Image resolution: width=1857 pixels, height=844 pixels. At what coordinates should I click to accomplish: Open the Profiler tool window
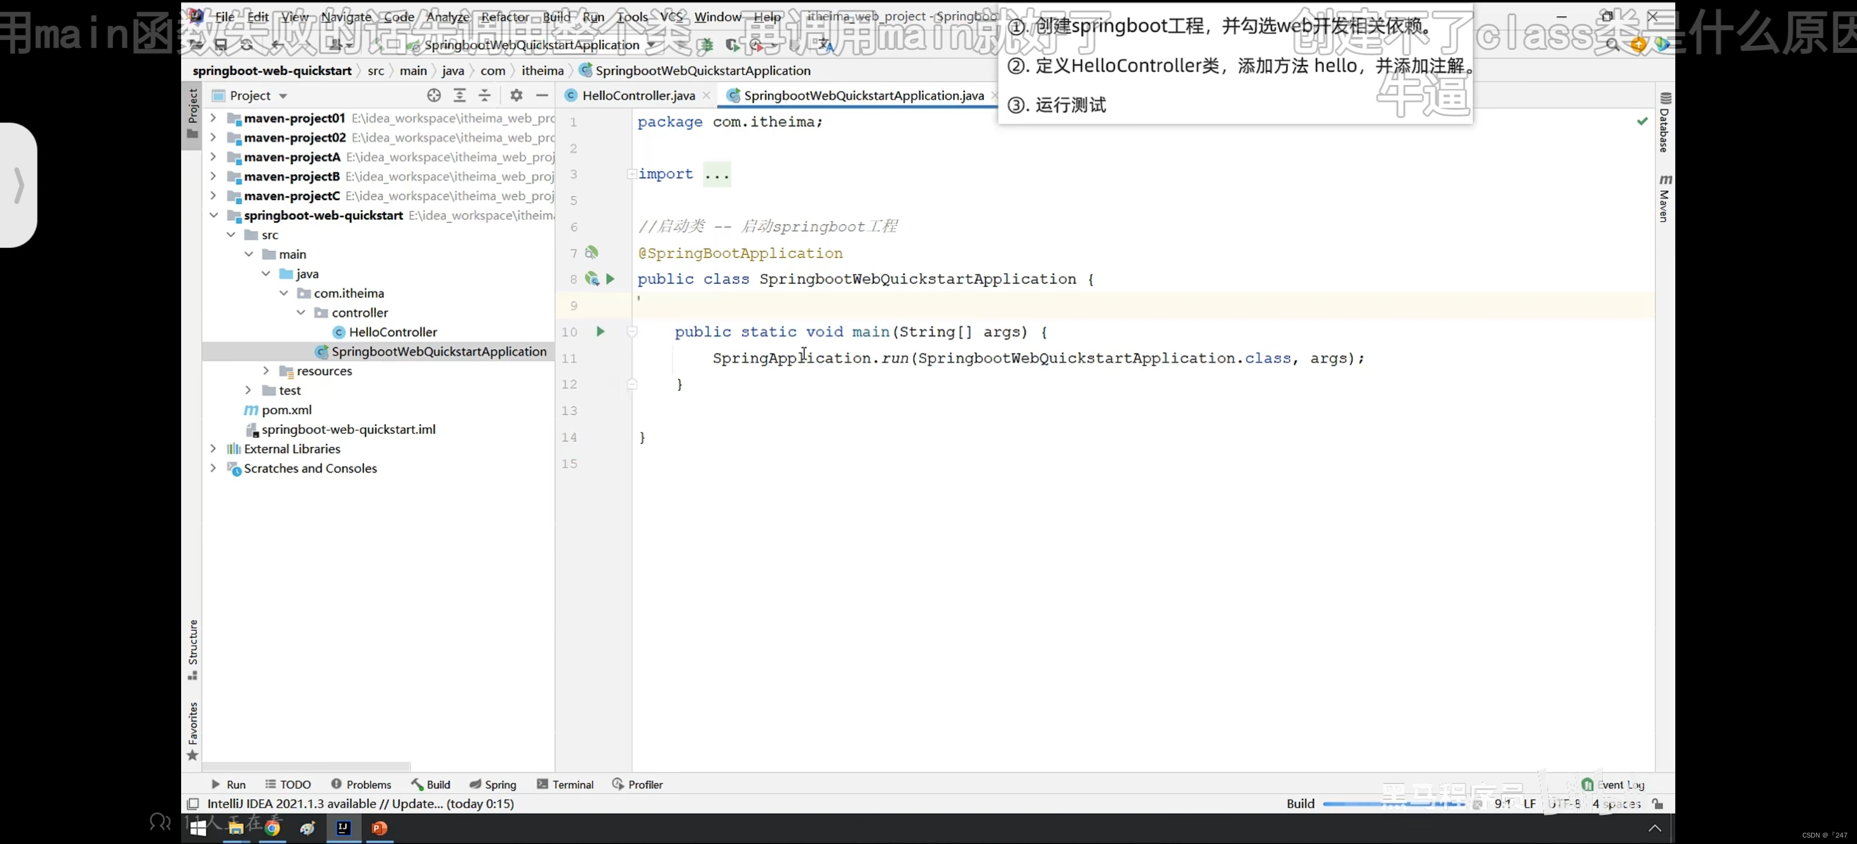(637, 784)
